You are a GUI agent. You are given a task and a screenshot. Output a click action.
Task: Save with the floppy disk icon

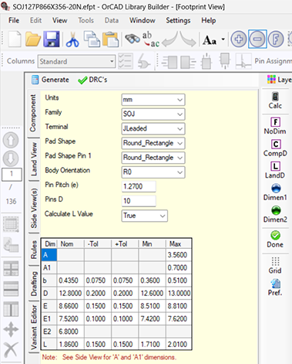[x=52, y=39]
